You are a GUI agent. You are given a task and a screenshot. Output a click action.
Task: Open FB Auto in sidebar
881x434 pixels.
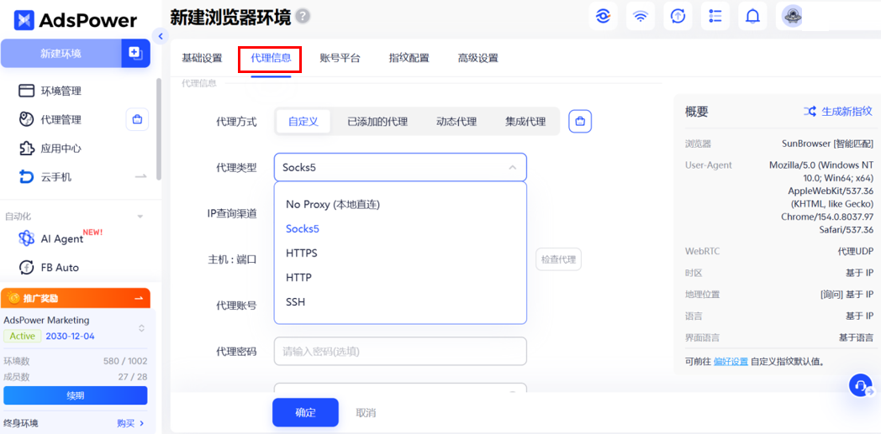(48, 268)
